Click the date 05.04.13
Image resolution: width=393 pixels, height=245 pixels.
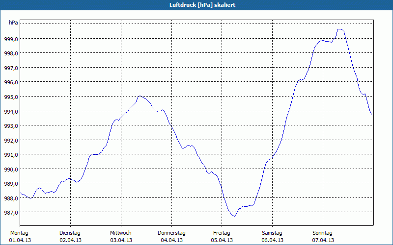coord(222,240)
